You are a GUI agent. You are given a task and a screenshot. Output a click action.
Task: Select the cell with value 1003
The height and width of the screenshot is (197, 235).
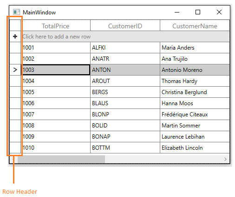pyautogui.click(x=56, y=70)
